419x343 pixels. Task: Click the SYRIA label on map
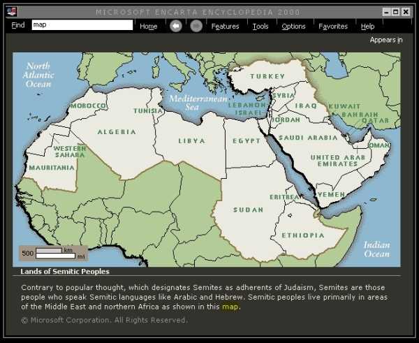284,96
